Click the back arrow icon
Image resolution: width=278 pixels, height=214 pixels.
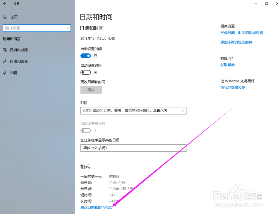4,4
